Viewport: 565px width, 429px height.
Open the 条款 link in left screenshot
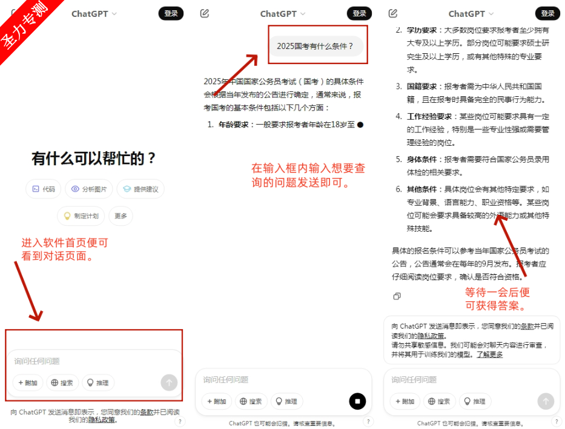point(147,412)
